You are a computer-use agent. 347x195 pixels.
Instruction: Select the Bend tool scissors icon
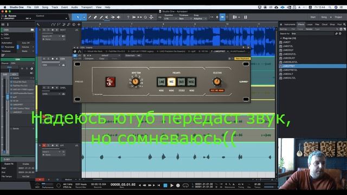pos(113,17)
